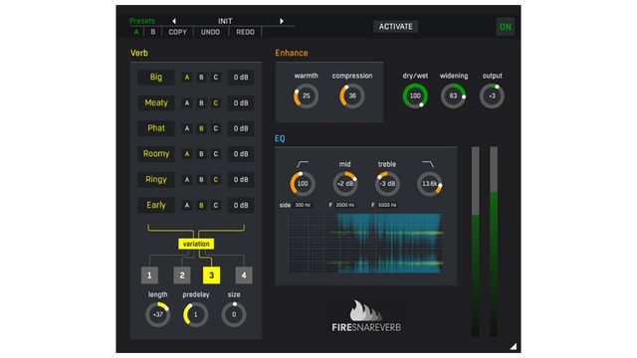Choose variant C for Meaty layer

(x=216, y=102)
